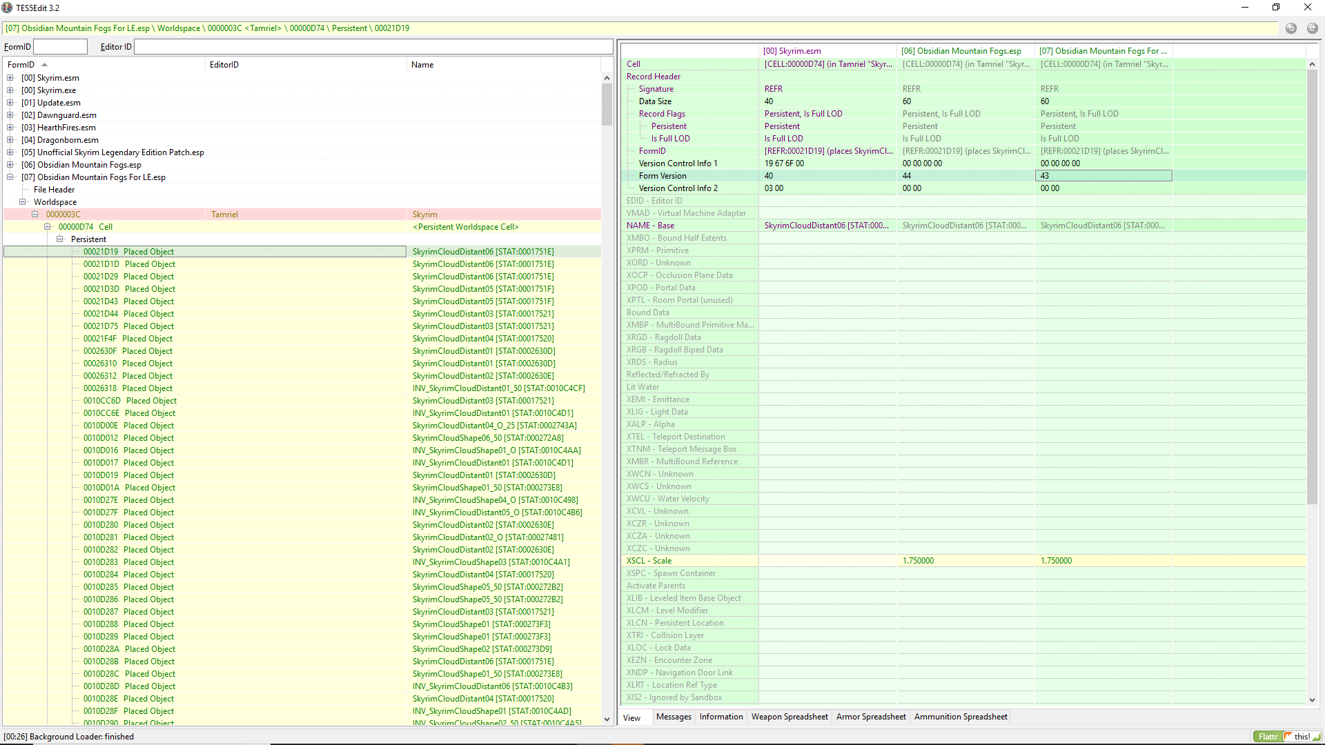Select placed object 00021D1D in tree
The width and height of the screenshot is (1325, 745).
point(129,264)
